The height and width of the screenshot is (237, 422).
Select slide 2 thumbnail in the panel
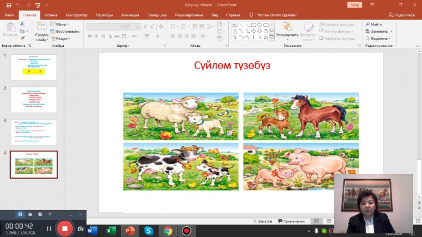click(34, 100)
